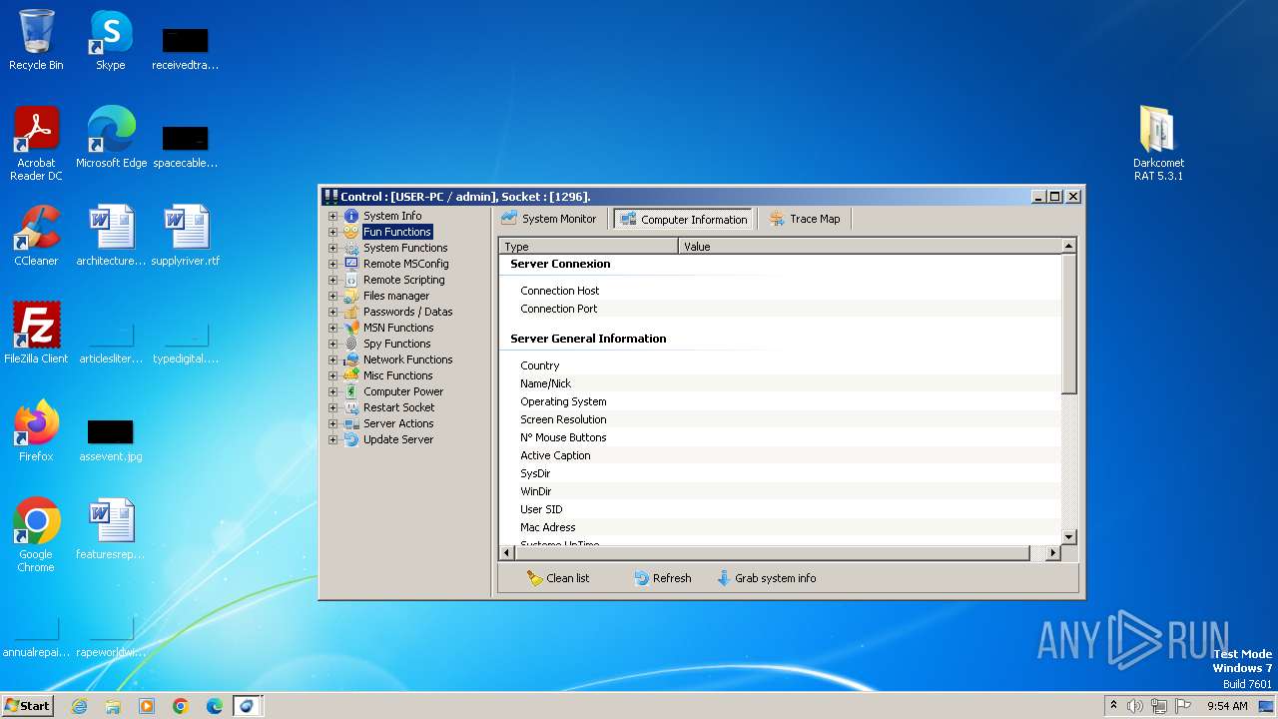Click the Misc Functions icon
This screenshot has height=719, width=1278.
click(351, 375)
